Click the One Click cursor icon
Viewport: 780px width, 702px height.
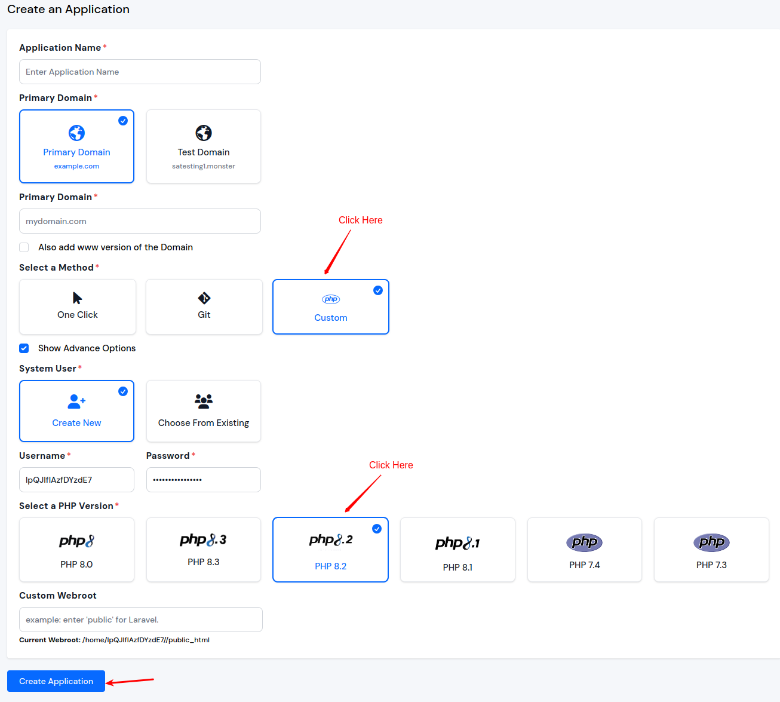point(78,298)
